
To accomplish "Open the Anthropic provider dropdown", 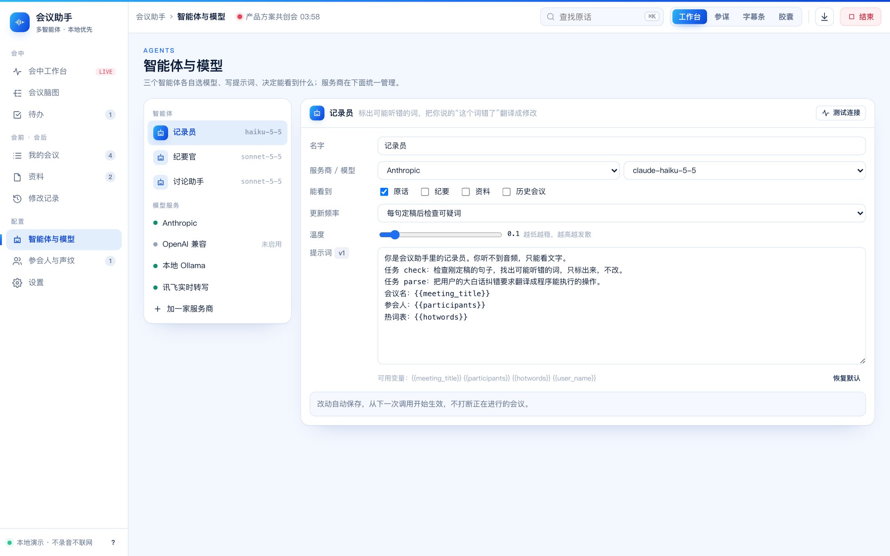I will pos(499,171).
